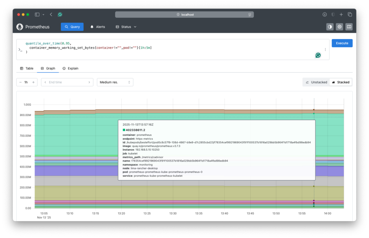
Task: Switch to the Table tab
Action: click(26, 68)
